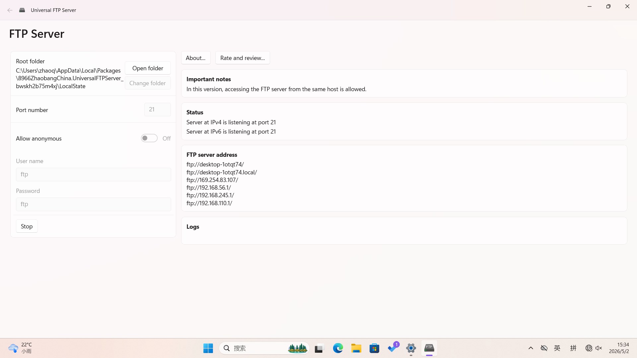
Task: Click address ftp://desktop-1otqt74.local/
Action: (x=222, y=172)
